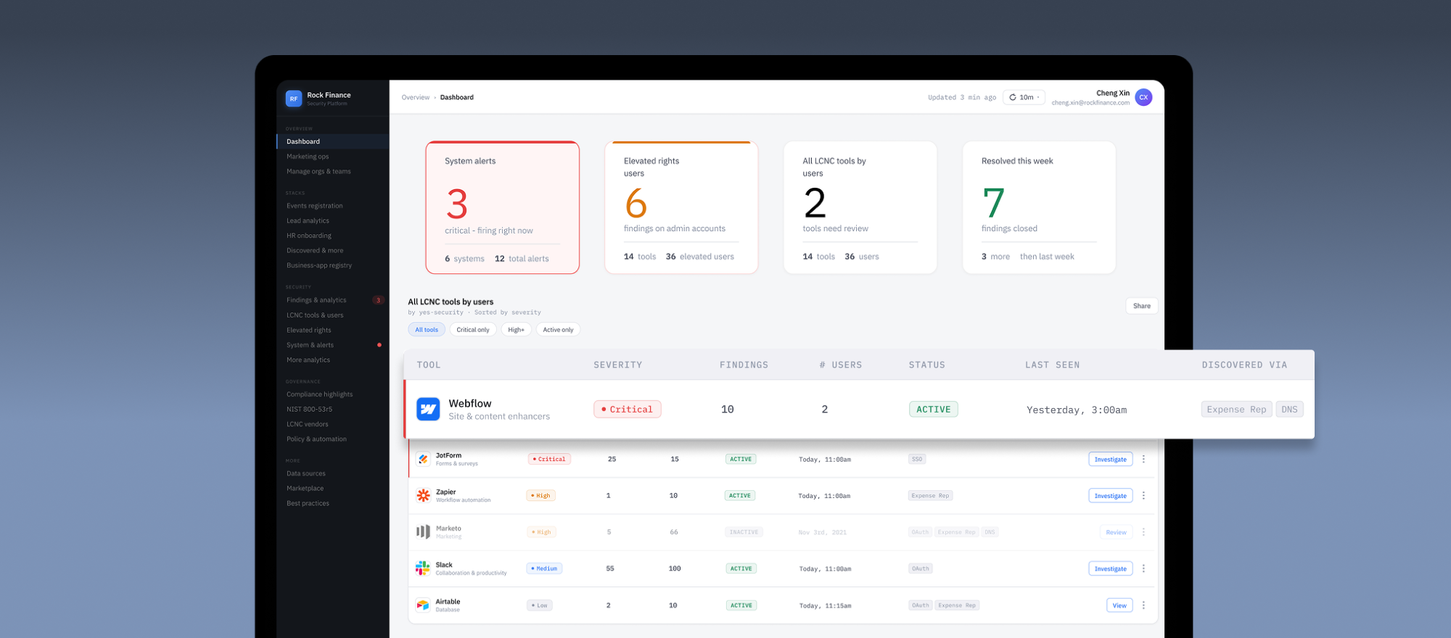Viewport: 1451px width, 638px height.
Task: Select the All tools filter chip
Action: tap(427, 330)
